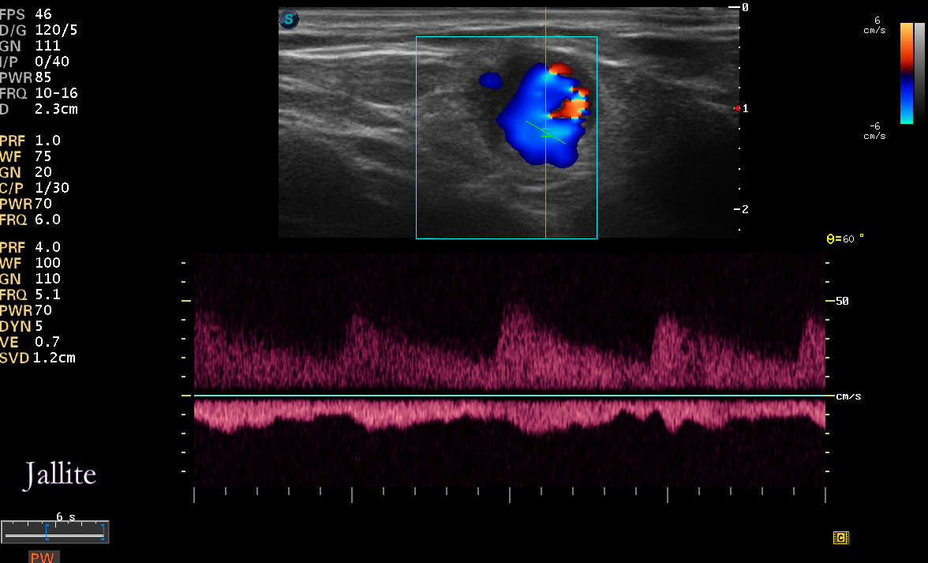Click the spectral Doppler baseline line

(510, 396)
